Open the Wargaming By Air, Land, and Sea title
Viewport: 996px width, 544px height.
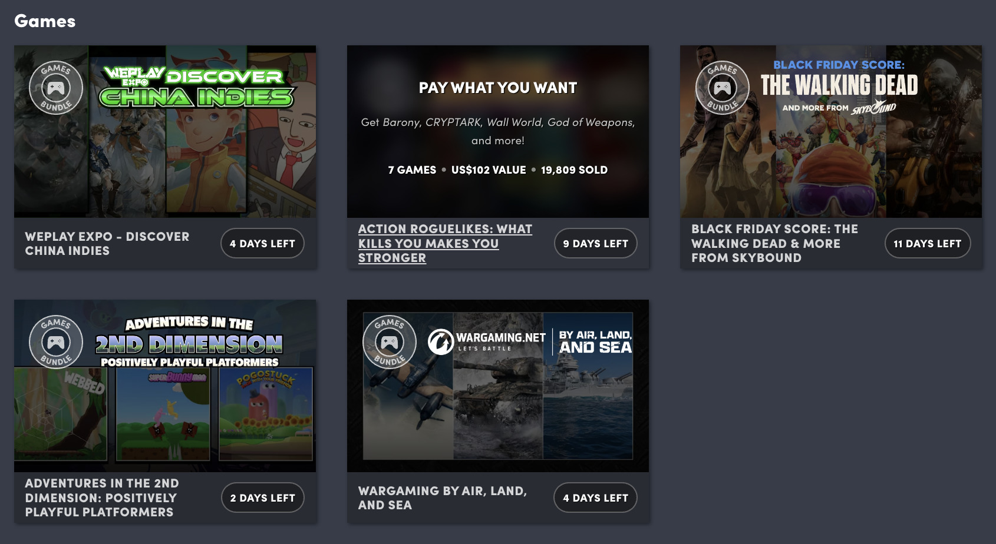coord(442,497)
